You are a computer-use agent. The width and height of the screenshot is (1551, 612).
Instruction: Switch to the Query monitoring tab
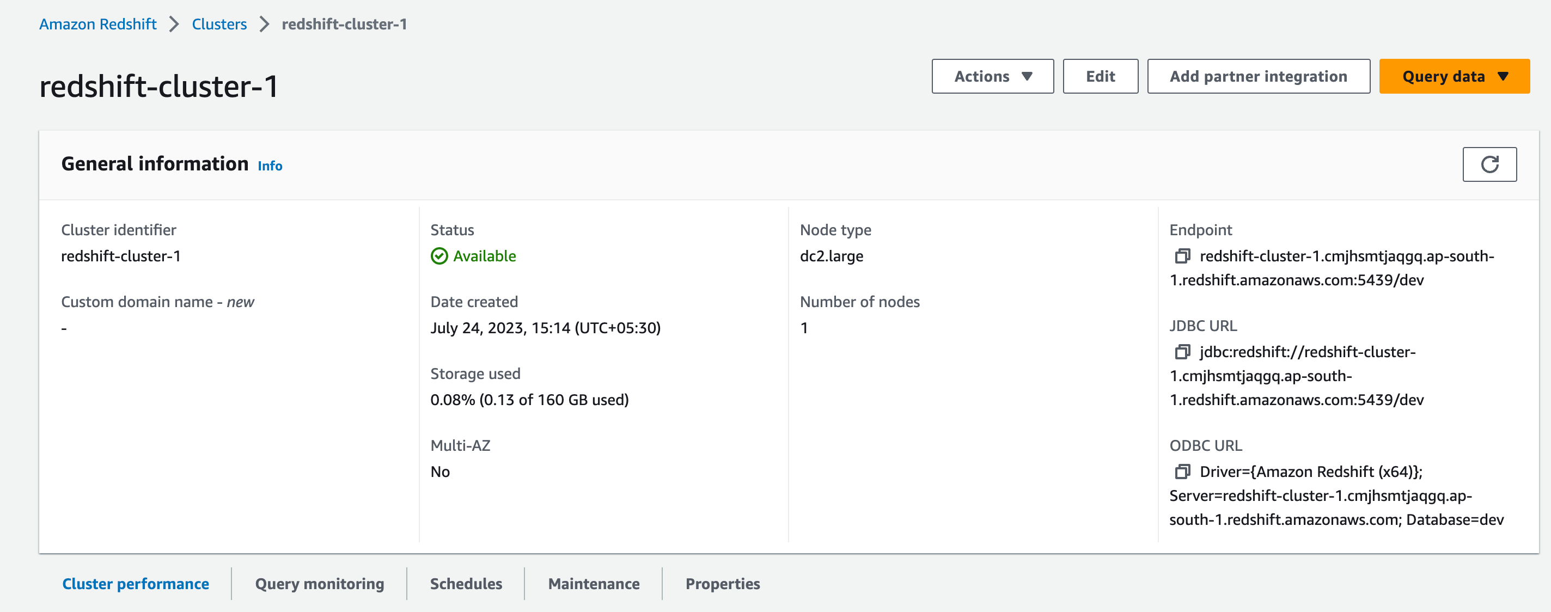(320, 584)
